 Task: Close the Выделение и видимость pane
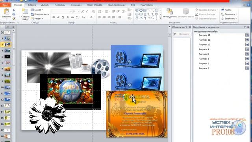click(248, 27)
